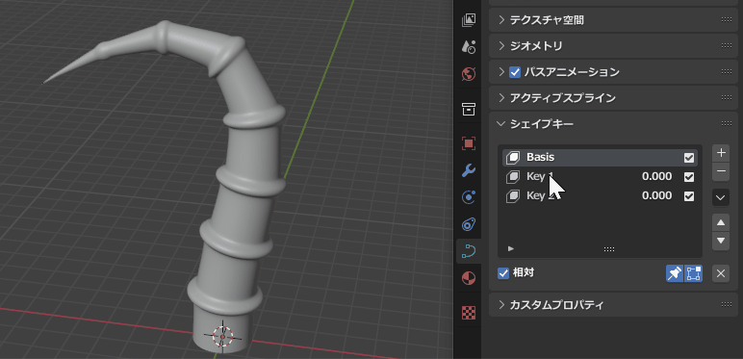Image resolution: width=743 pixels, height=359 pixels.
Task: Expand shape key list filter triangle
Action: tap(511, 248)
